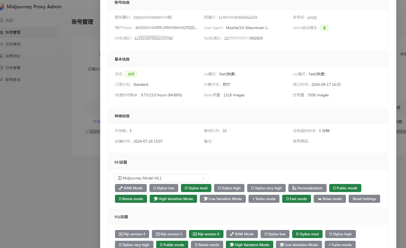Screen dimensions: 406x248
Task: Switch to Relax mode
Action: pos(330,199)
